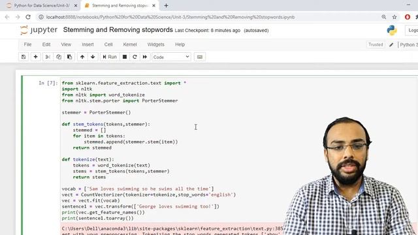Insert a new cell below with plus icon
The width and height of the screenshot is (418, 235).
click(x=35, y=57)
